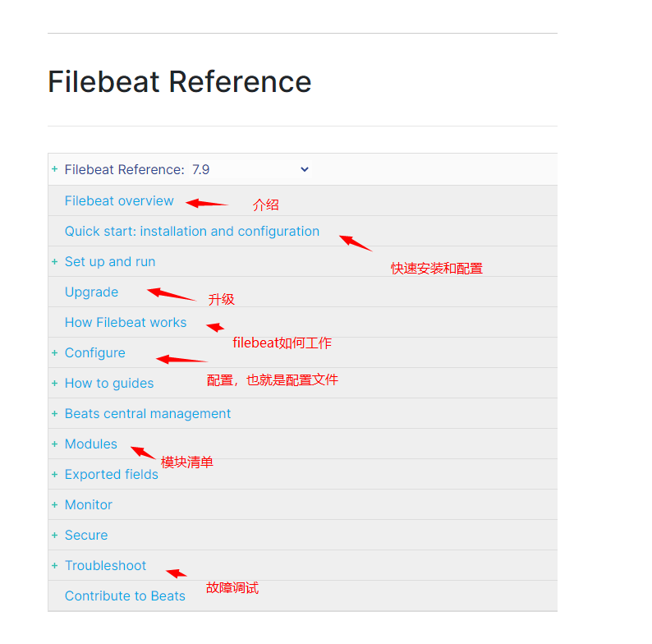This screenshot has height=644, width=652.
Task: Expand the Beats central management plus icon
Action: click(x=55, y=413)
